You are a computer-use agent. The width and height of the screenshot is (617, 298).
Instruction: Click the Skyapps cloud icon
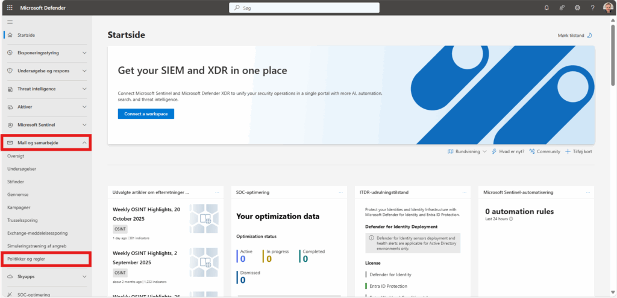pos(10,276)
